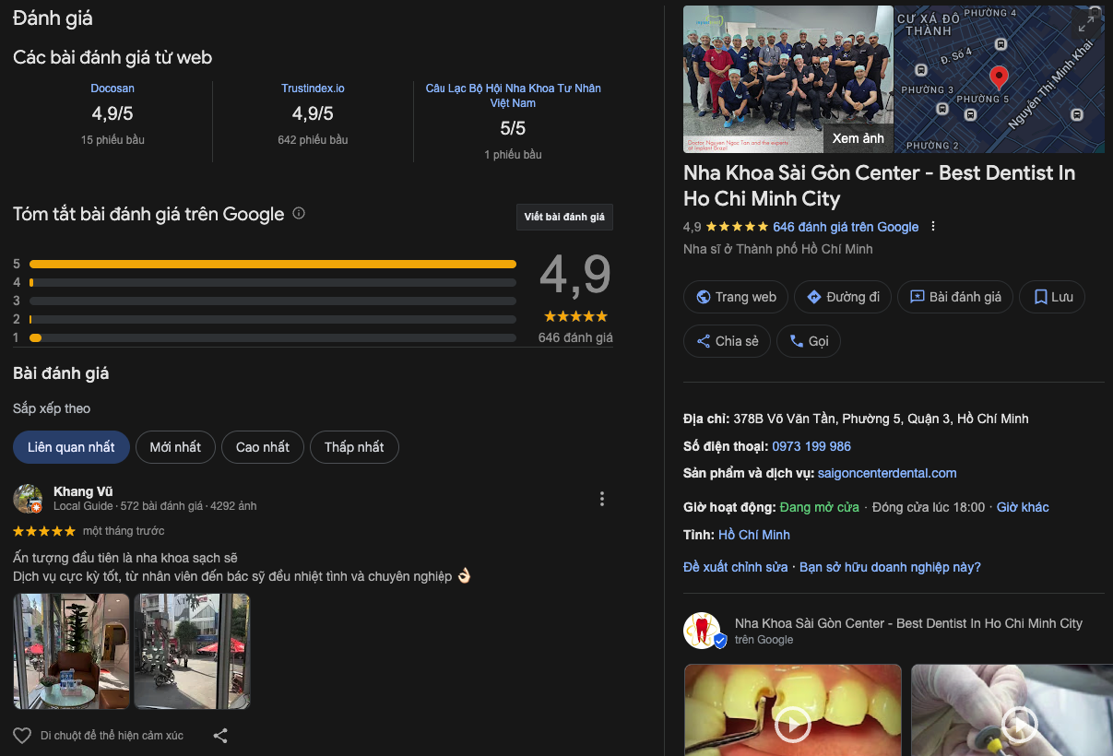Filter reviews by the 5-star rating bar
The height and width of the screenshot is (756, 1113).
273,264
